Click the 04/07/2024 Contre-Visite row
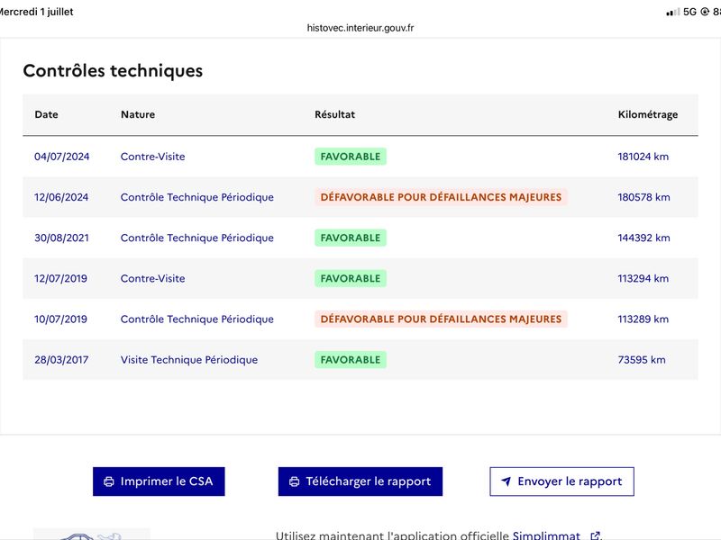 tap(360, 157)
